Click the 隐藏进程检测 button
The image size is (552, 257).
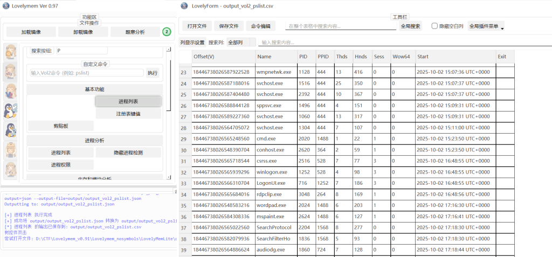[x=128, y=152]
